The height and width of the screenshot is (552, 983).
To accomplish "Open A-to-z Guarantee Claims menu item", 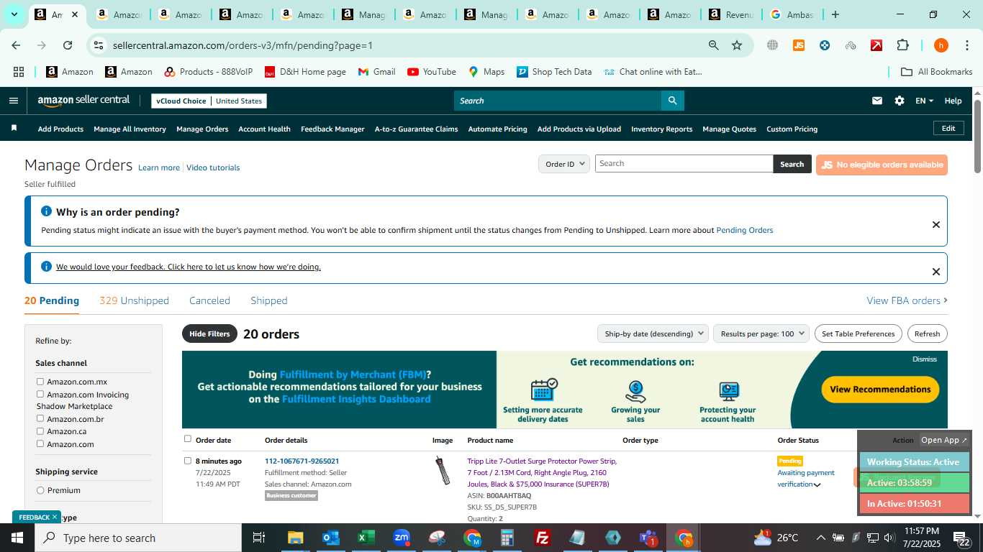I will tap(416, 129).
